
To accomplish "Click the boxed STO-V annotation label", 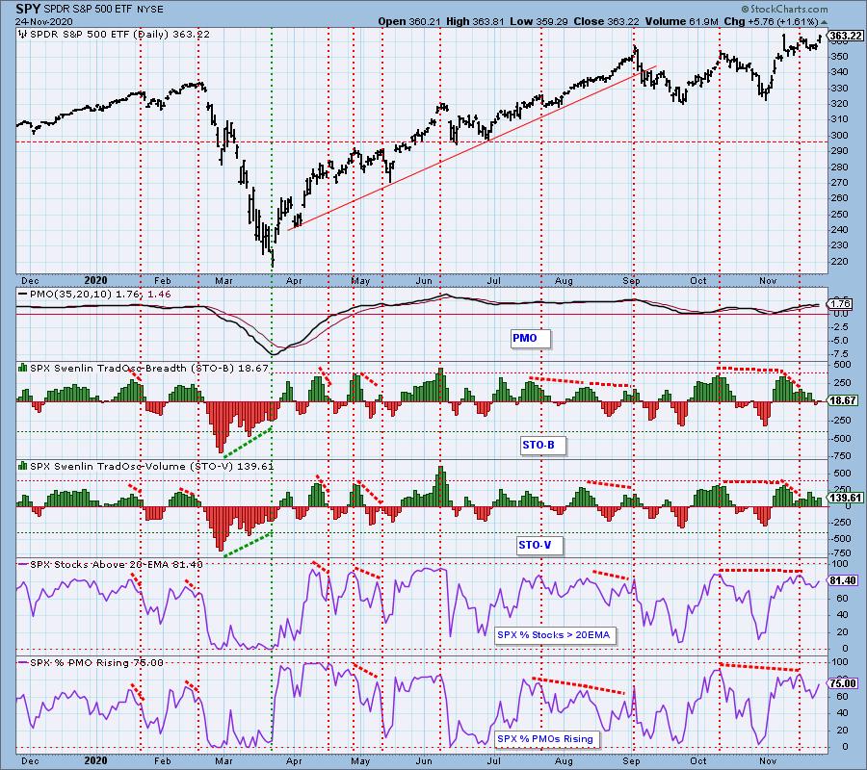I will pos(539,545).
